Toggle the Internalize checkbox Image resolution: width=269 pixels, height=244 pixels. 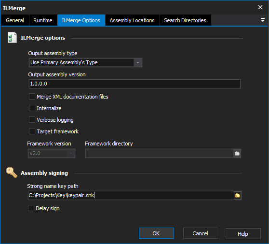(32, 108)
